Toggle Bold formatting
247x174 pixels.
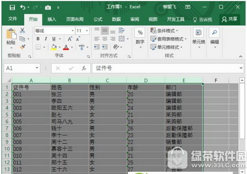[x=38, y=39]
